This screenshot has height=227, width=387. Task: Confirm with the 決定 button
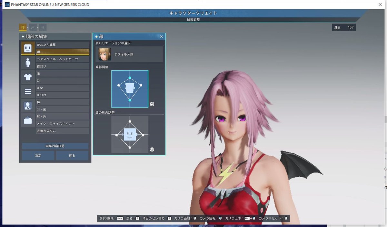coord(38,155)
